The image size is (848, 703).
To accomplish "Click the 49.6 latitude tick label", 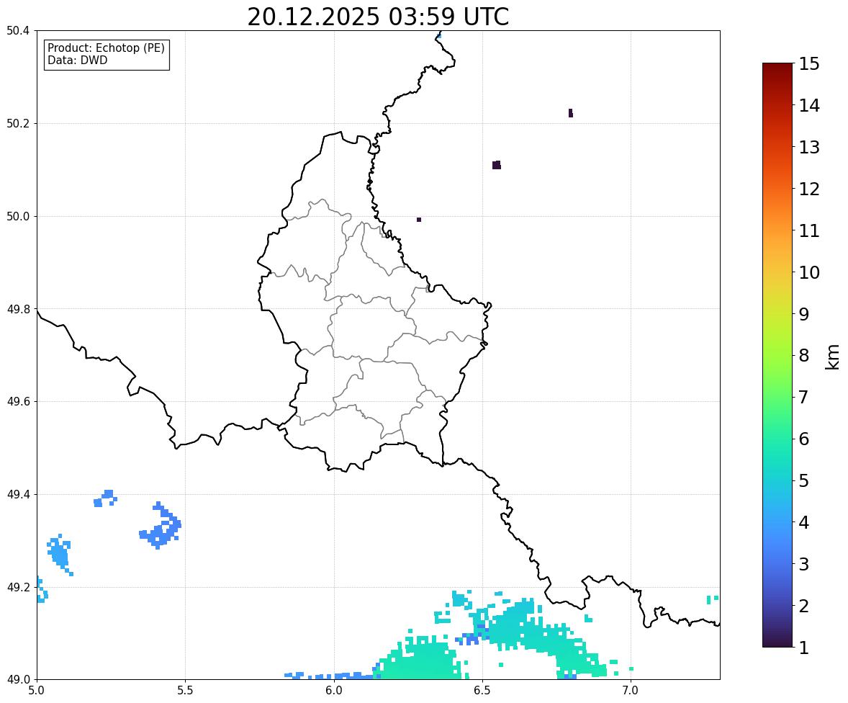I will tap(18, 401).
